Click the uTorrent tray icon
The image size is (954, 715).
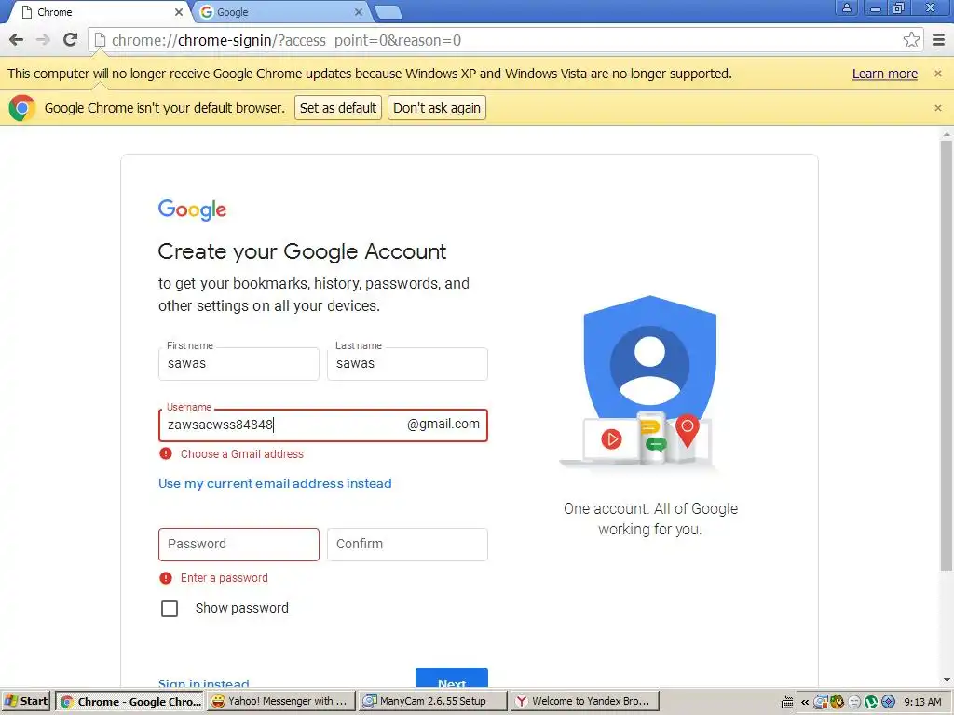click(x=871, y=702)
